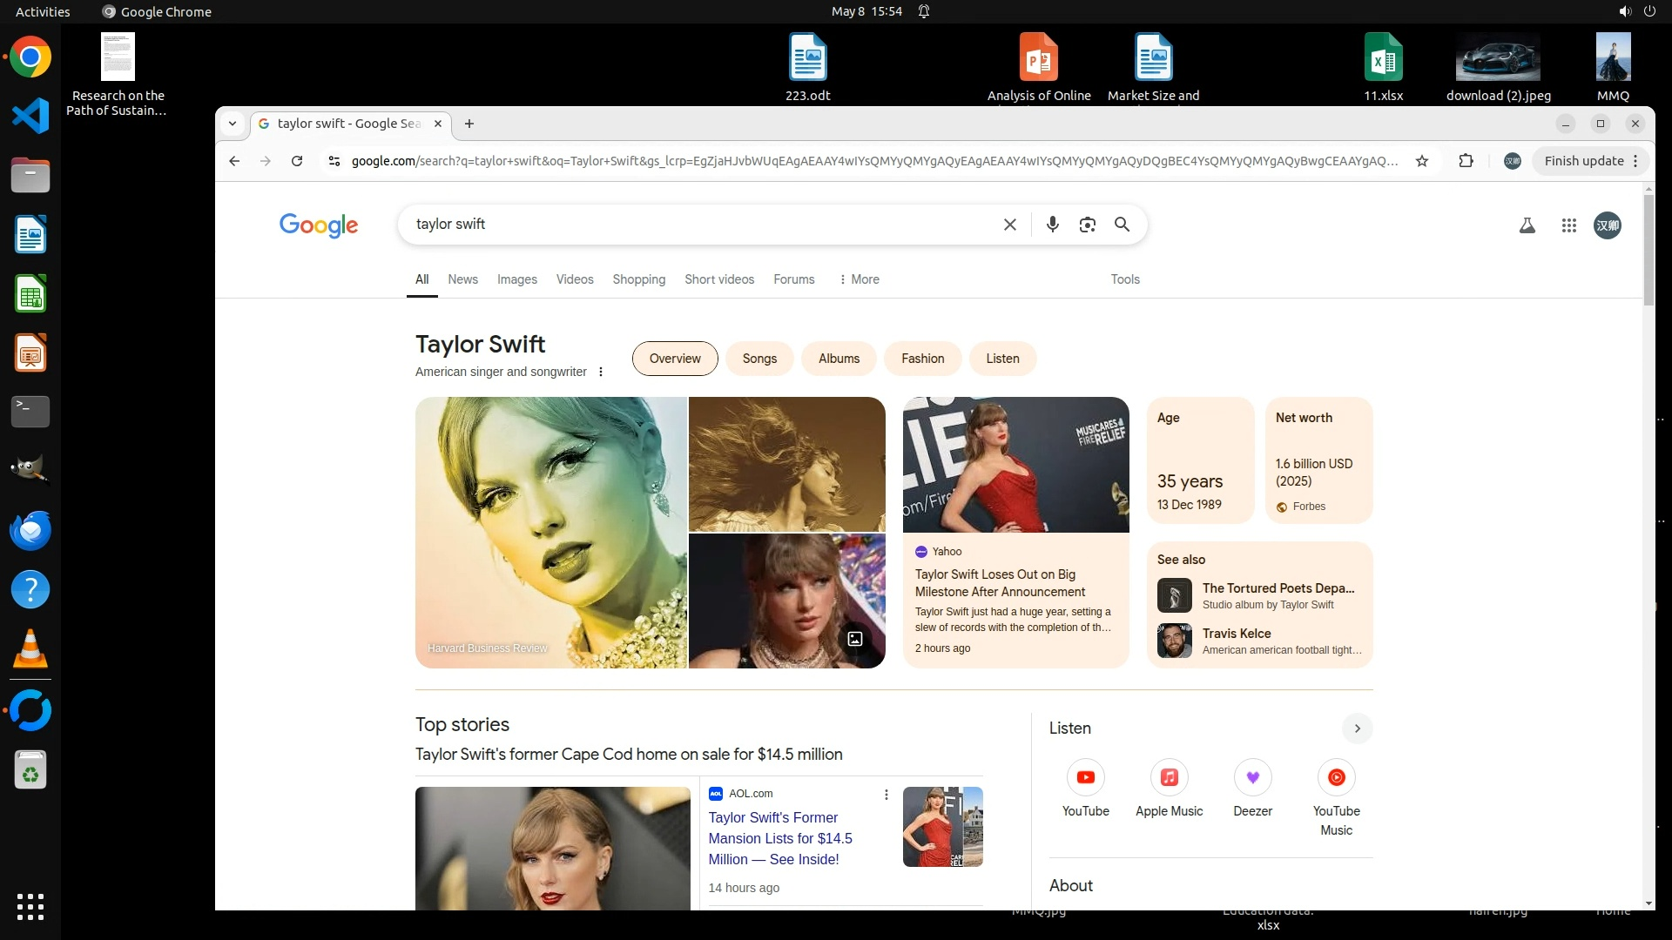Reload the current page

click(x=297, y=161)
